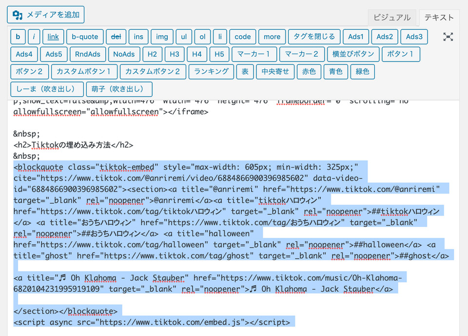Insert deleted text tag with del button
The width and height of the screenshot is (468, 336).
tap(116, 37)
